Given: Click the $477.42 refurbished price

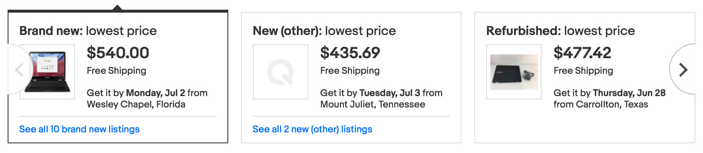Looking at the screenshot, I should [x=582, y=53].
